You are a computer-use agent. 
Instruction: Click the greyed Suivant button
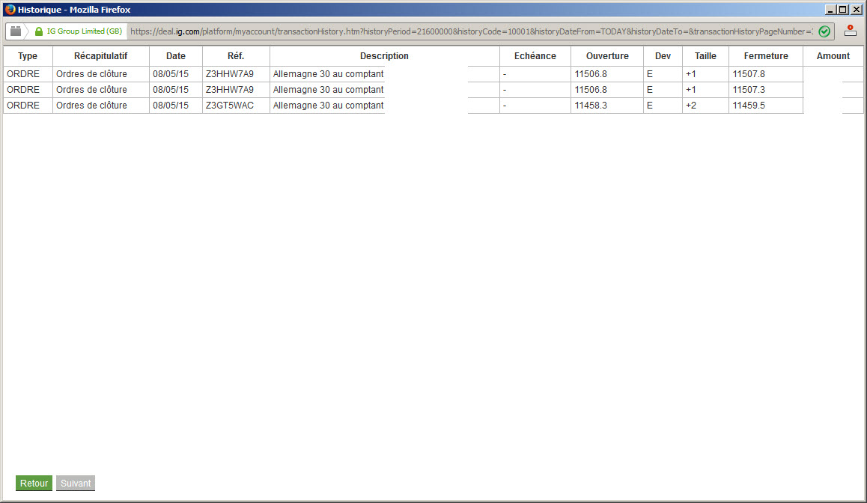76,483
